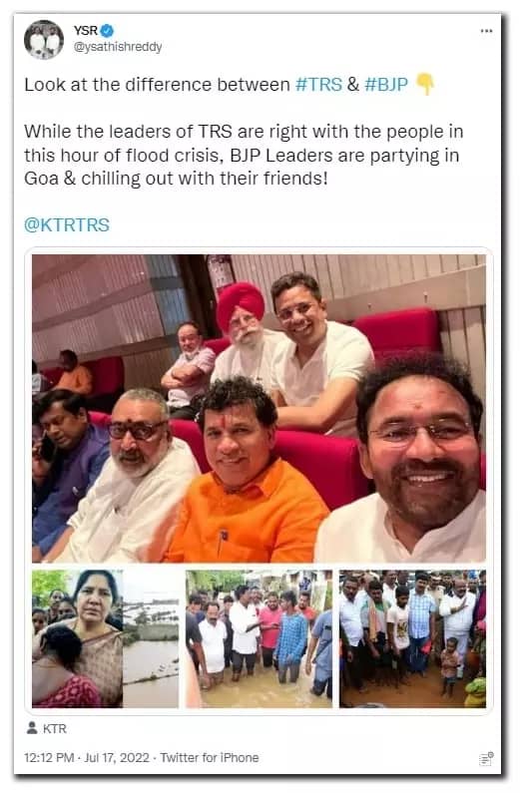
Task: Open the photo of men standing in floodwater
Action: coord(259,638)
